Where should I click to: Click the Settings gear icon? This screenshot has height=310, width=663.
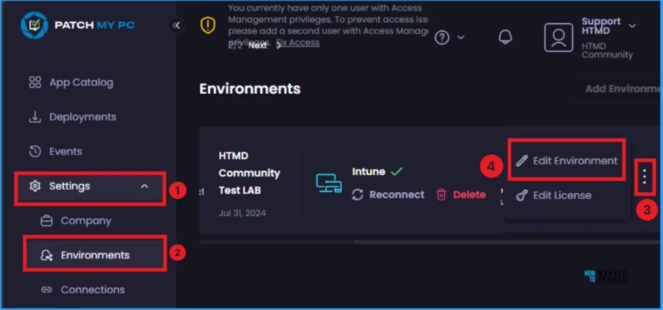pos(35,186)
